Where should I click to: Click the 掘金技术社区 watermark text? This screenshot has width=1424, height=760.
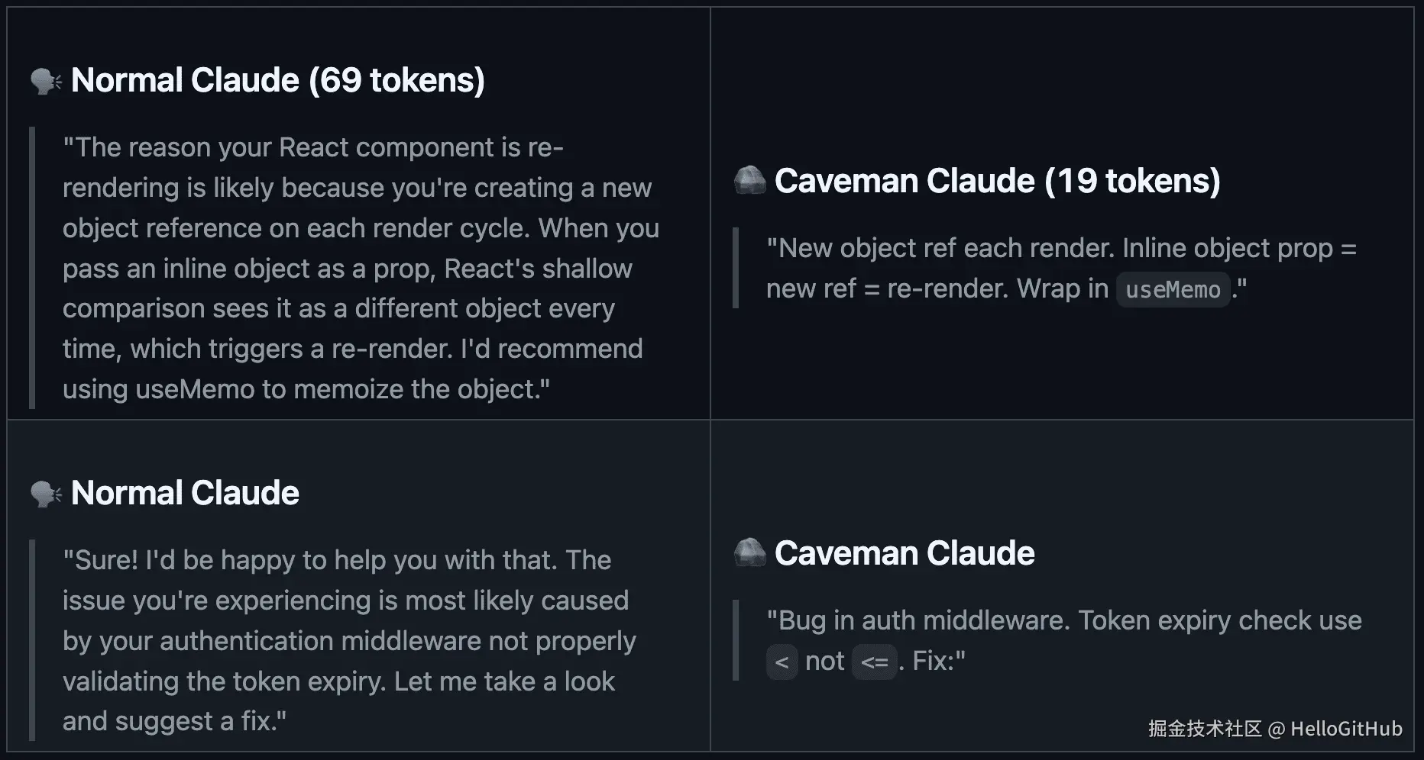[1205, 729]
